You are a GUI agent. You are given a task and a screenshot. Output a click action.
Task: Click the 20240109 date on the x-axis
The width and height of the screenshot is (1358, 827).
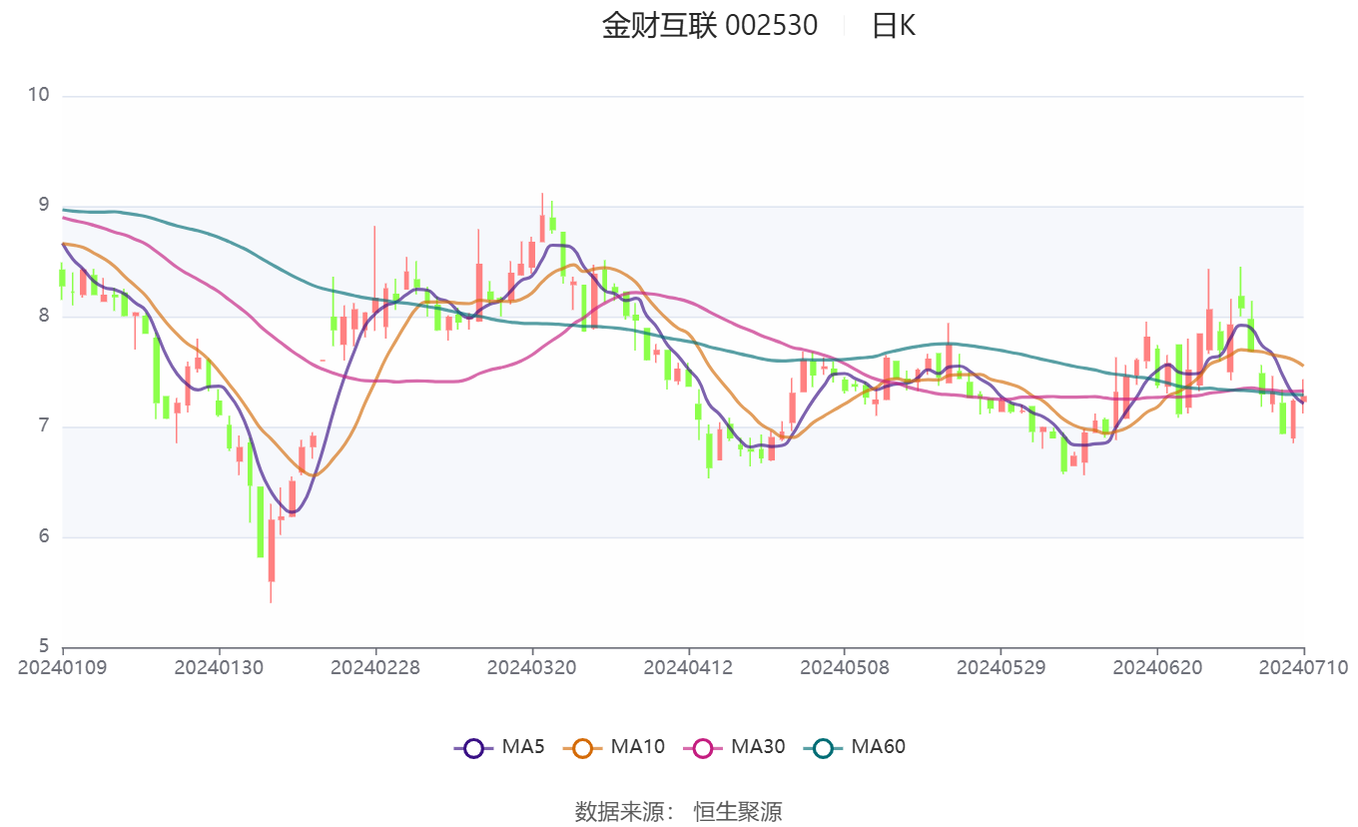62,667
